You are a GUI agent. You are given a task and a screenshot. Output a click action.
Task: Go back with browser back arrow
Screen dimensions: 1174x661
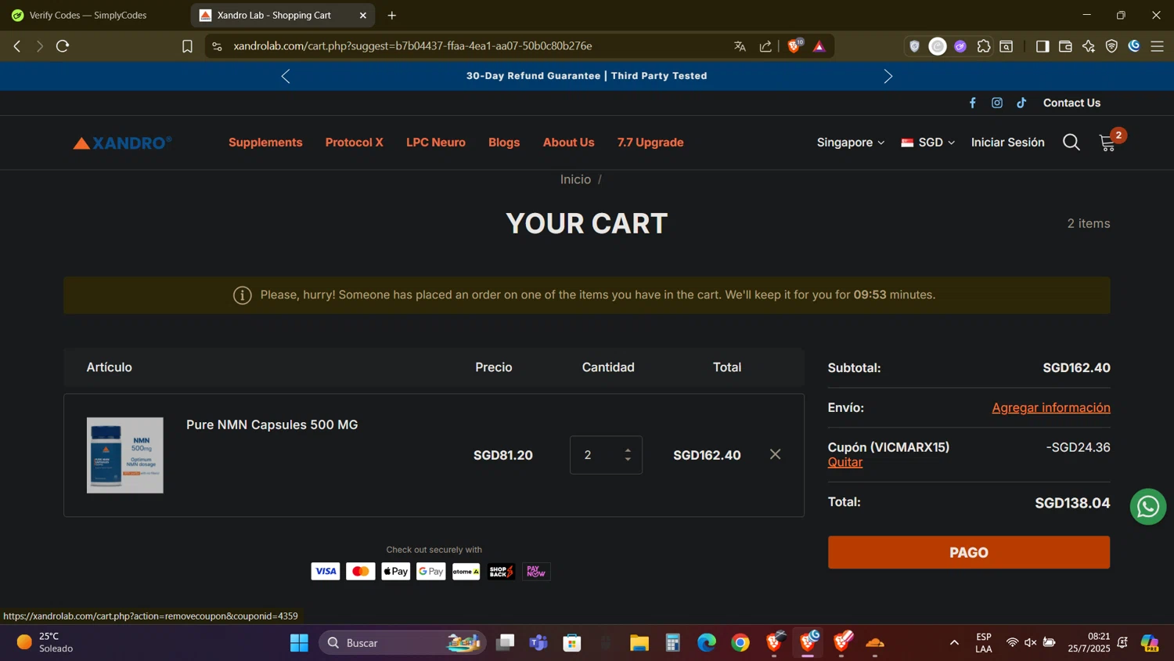(x=17, y=46)
